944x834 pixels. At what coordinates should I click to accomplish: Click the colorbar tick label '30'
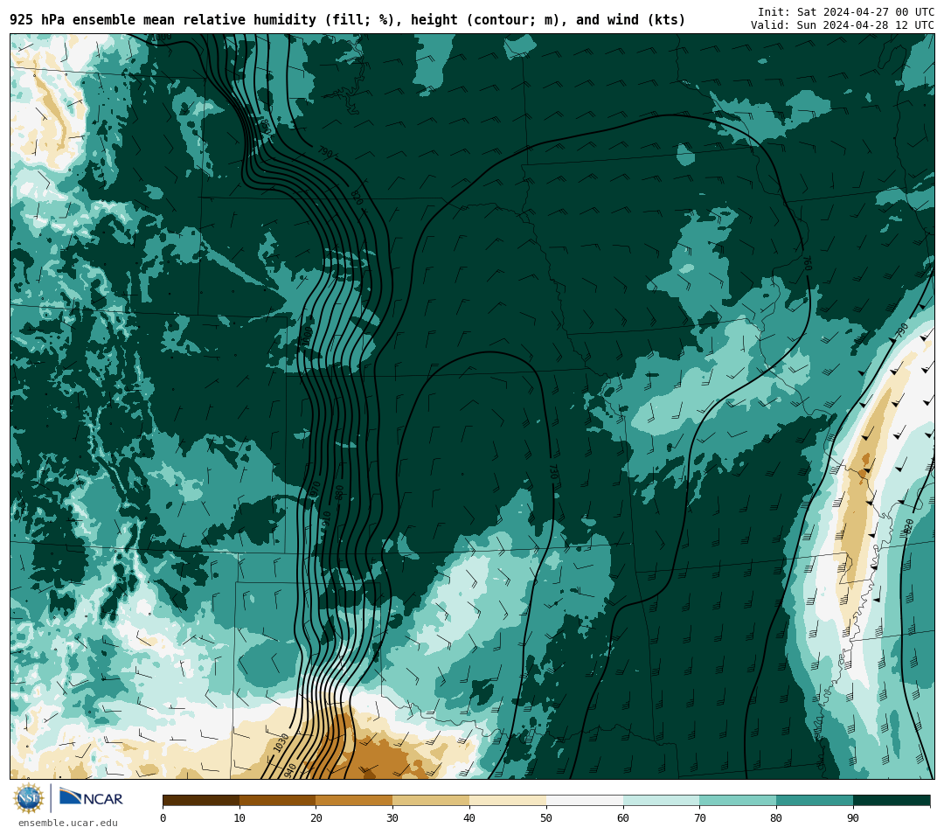click(x=392, y=817)
